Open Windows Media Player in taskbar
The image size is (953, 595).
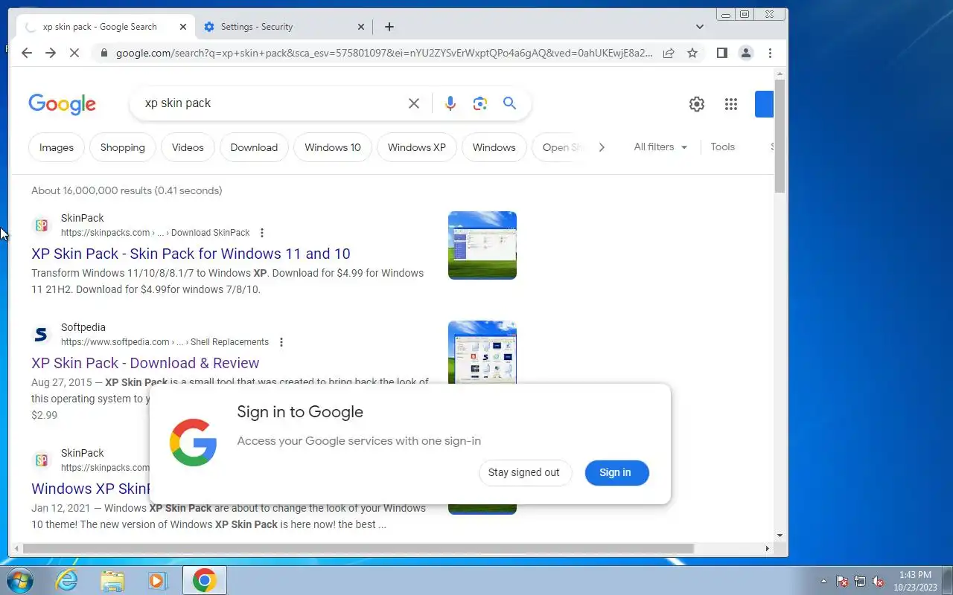tap(158, 580)
